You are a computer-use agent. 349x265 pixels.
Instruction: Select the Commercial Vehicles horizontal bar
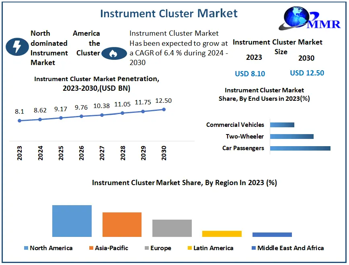tap(282, 125)
